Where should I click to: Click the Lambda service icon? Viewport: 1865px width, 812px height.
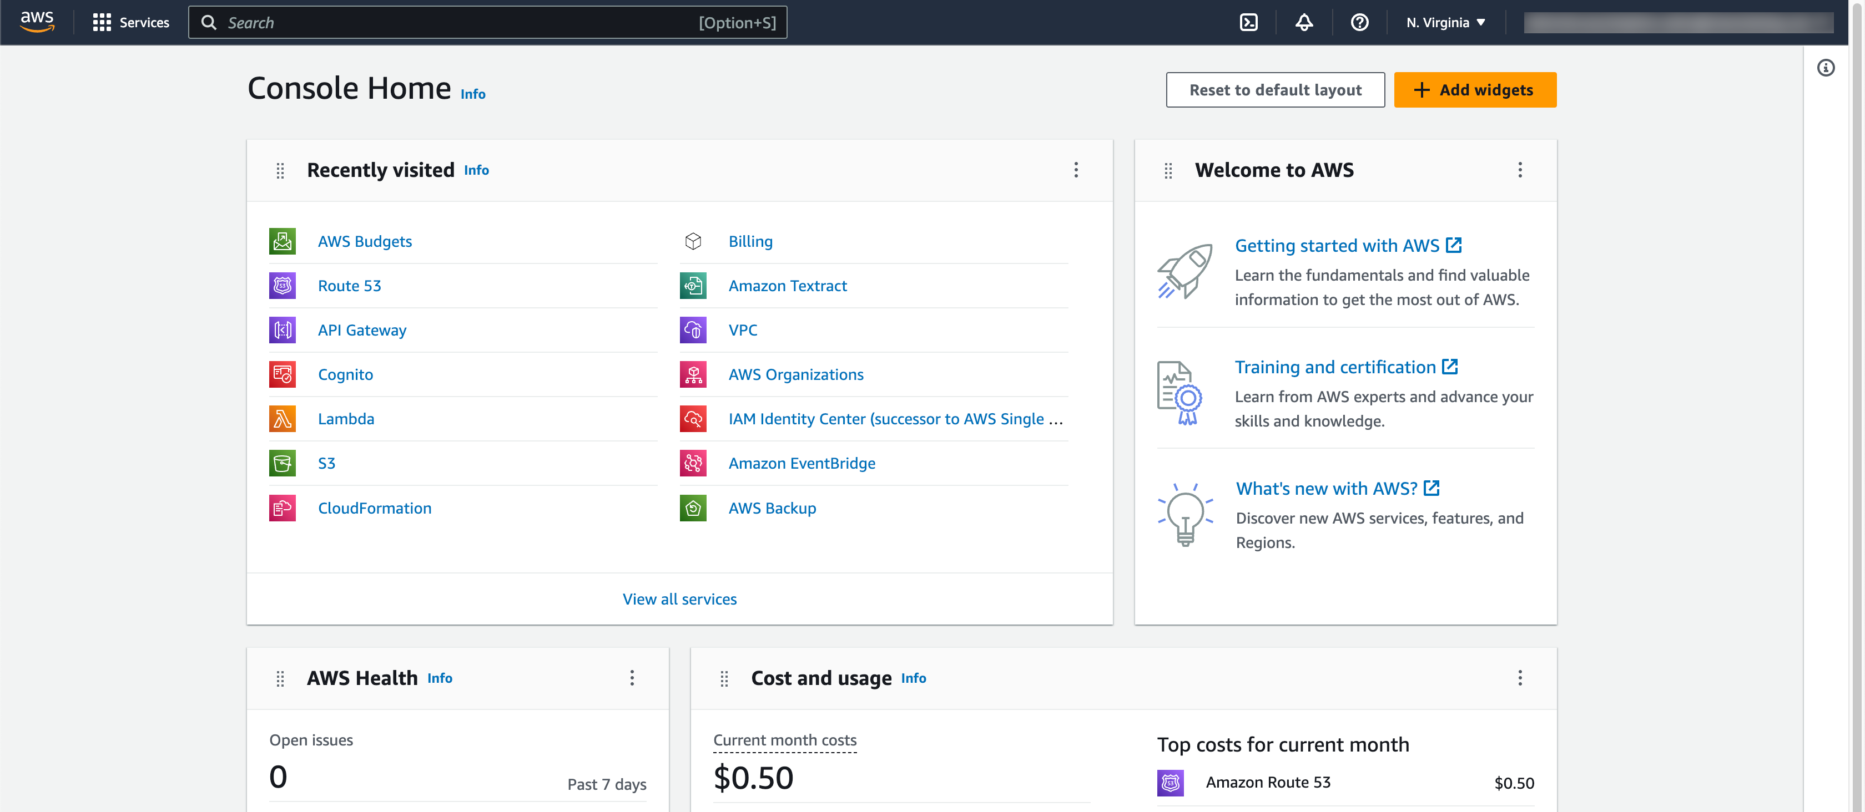coord(283,419)
